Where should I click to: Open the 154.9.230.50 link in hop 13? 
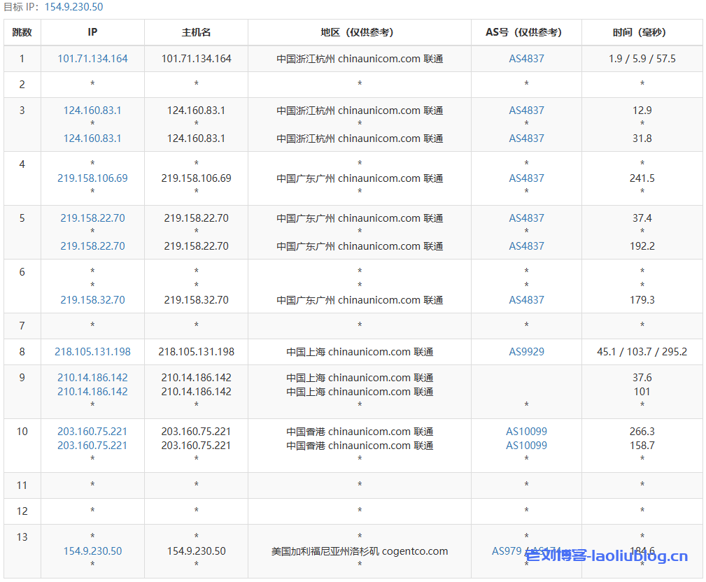92,551
